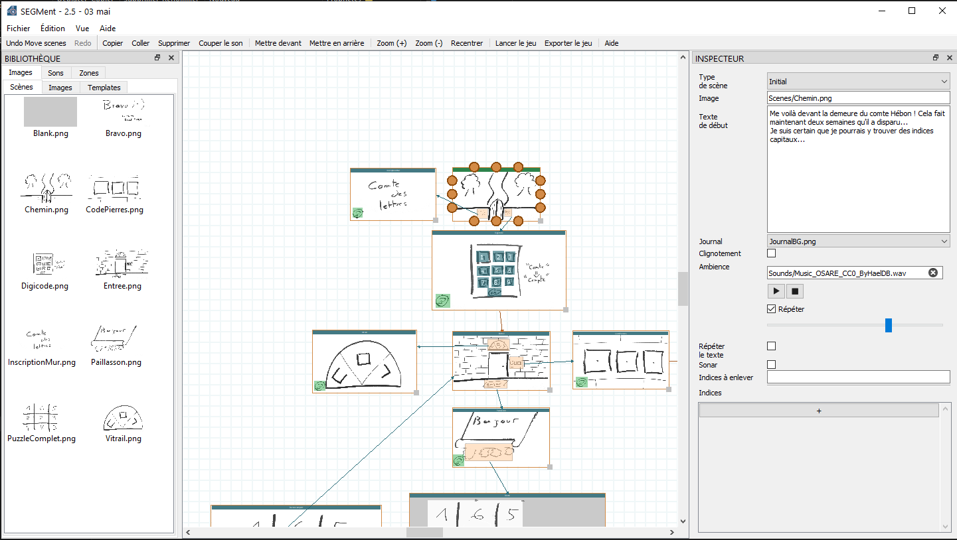Screen dimensions: 957x540
Task: Pick the Vitrail.png scene in library
Action: click(123, 422)
